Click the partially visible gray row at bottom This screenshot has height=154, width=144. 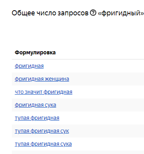[x=78, y=152]
